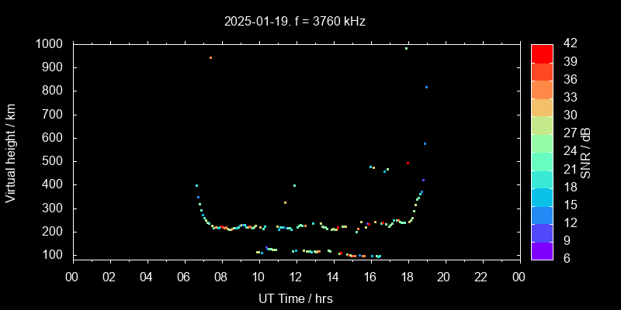Viewport: 621px width, 310px height.
Task: Pick the orange 33–36 dB colorbar segment
Action: coord(541,88)
